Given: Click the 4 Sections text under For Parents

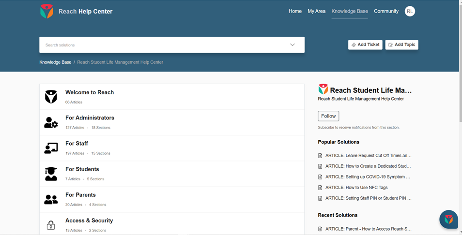Looking at the screenshot, I should [x=97, y=205].
